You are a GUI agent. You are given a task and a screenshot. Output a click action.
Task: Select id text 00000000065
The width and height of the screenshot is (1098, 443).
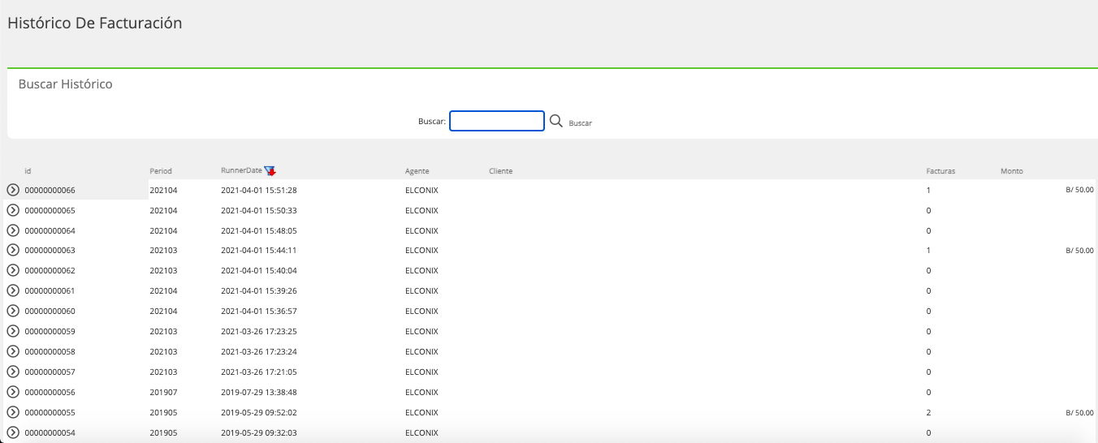point(50,210)
